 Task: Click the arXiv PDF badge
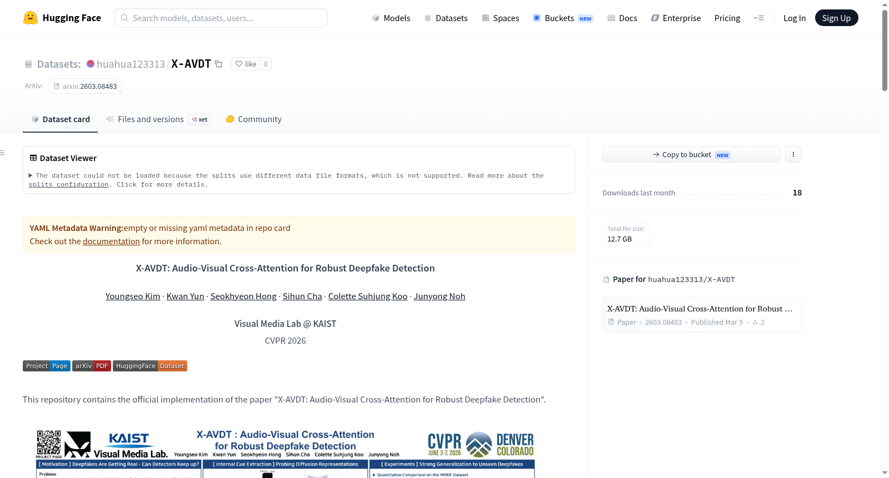(x=92, y=366)
